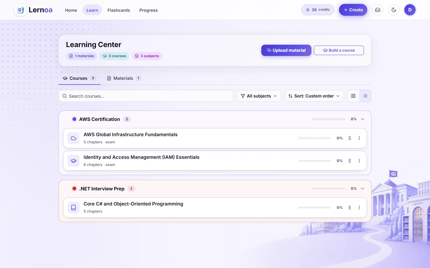Viewport: 430px width, 268px height.
Task: Click the Lernoa owl logo icon
Action: (20, 10)
